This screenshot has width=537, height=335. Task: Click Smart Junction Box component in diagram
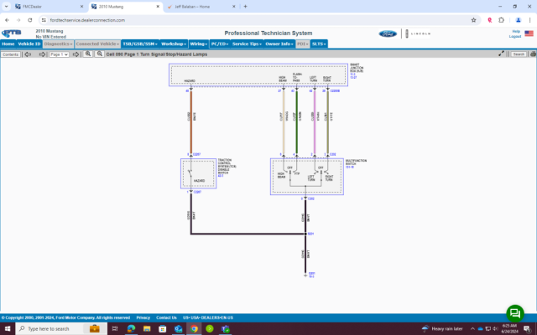[258, 75]
